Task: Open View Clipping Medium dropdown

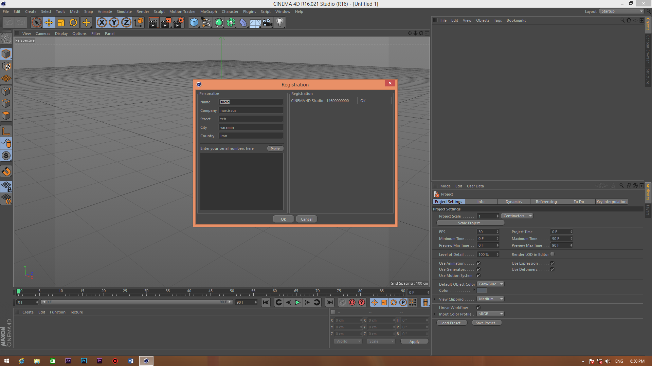Action: 490,299
